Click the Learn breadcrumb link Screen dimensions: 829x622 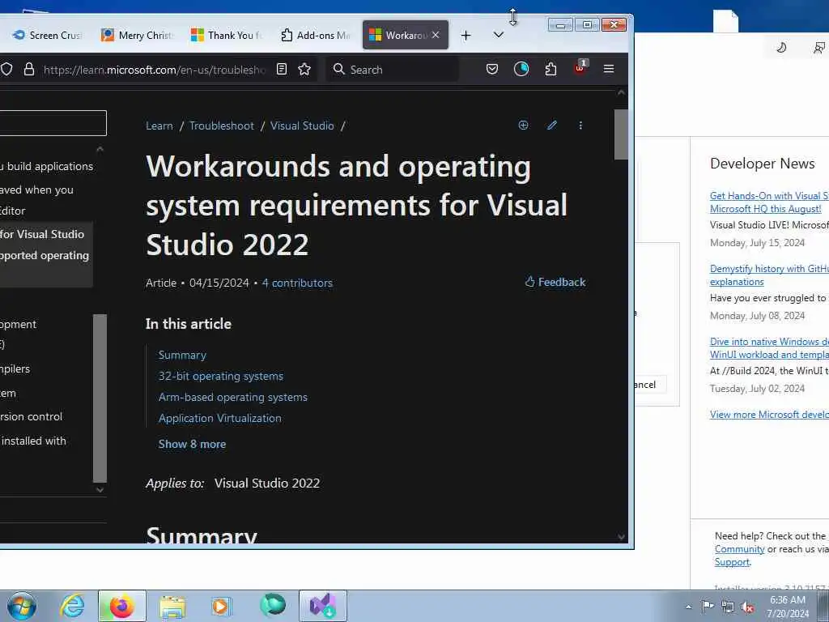(x=159, y=126)
